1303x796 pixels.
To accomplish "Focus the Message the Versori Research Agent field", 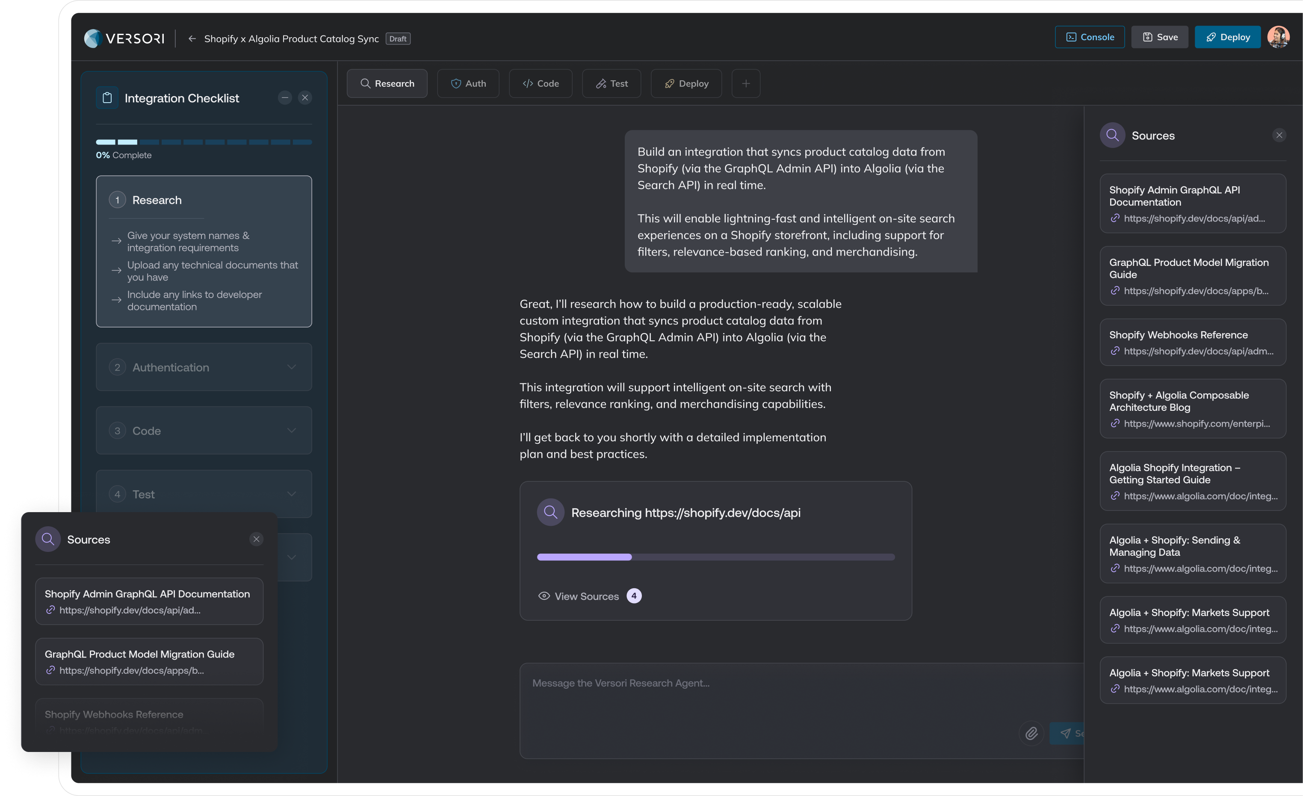I will (x=801, y=711).
